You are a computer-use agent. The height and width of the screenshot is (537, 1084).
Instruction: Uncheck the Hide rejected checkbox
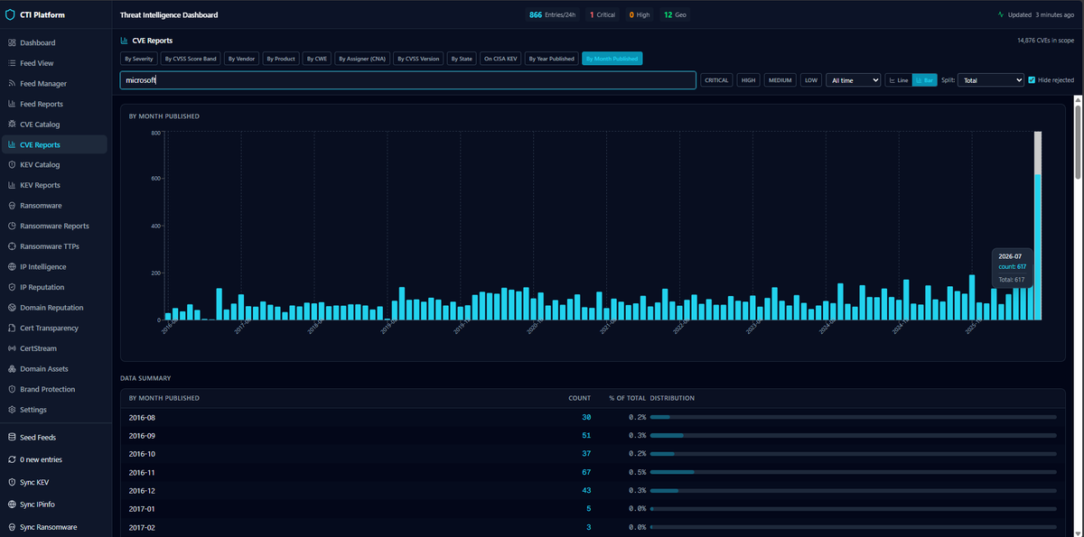pos(1033,80)
